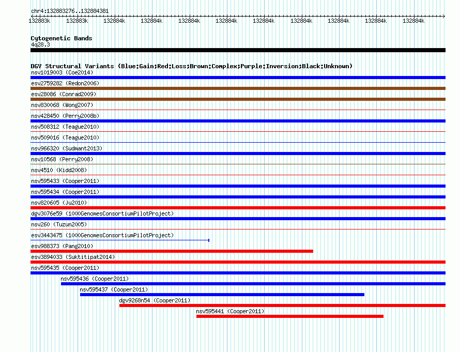Open the nsv595434 (Cooper2011) label
The width and height of the screenshot is (460, 352).
tap(65, 192)
